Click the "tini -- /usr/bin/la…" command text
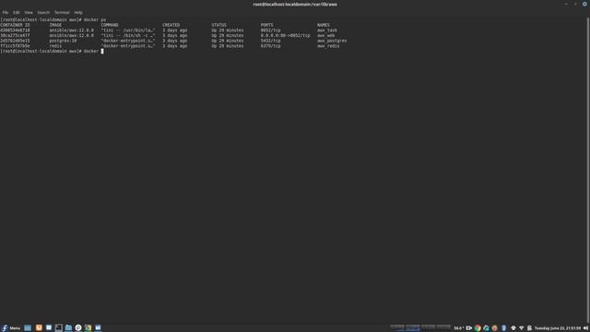The image size is (590, 332). (128, 30)
